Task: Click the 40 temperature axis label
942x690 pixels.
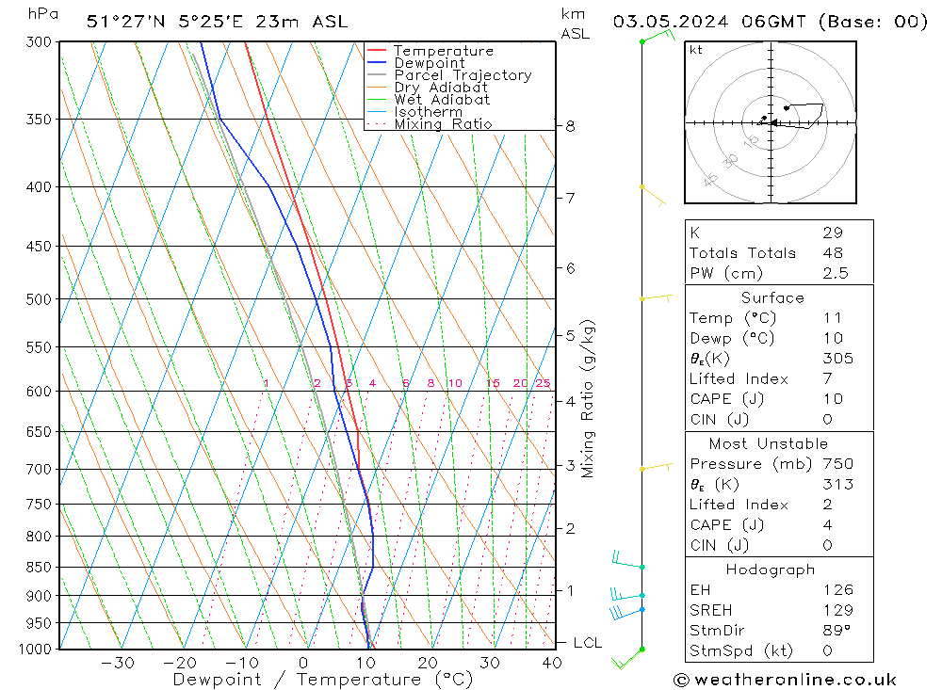Action: tap(551, 663)
